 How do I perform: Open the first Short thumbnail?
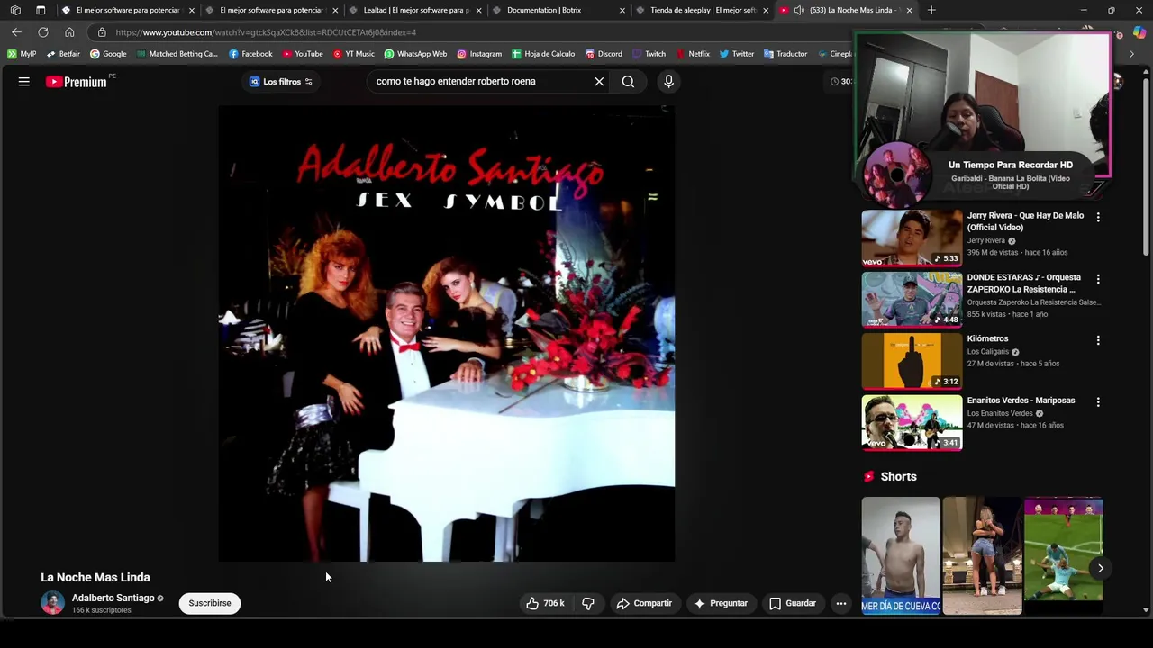pyautogui.click(x=901, y=555)
